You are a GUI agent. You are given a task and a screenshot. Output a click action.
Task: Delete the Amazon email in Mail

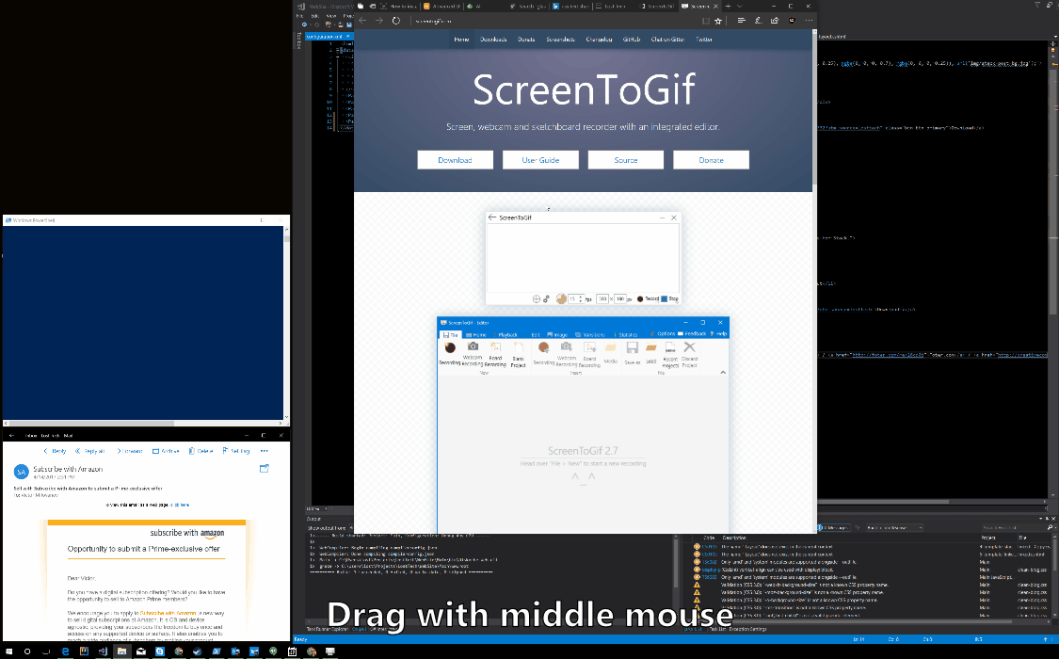point(201,451)
